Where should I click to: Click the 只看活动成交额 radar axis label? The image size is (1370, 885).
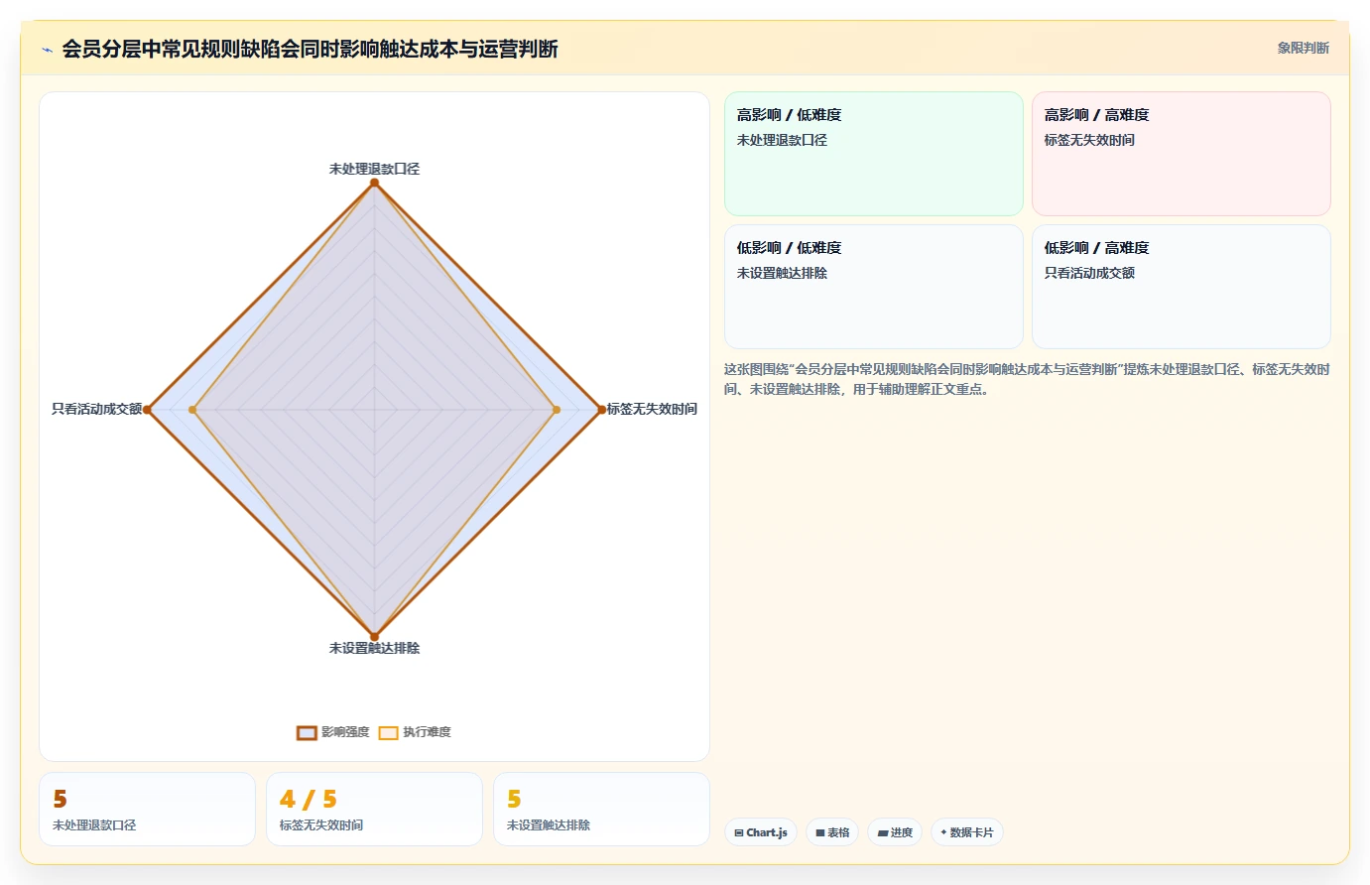coord(97,409)
